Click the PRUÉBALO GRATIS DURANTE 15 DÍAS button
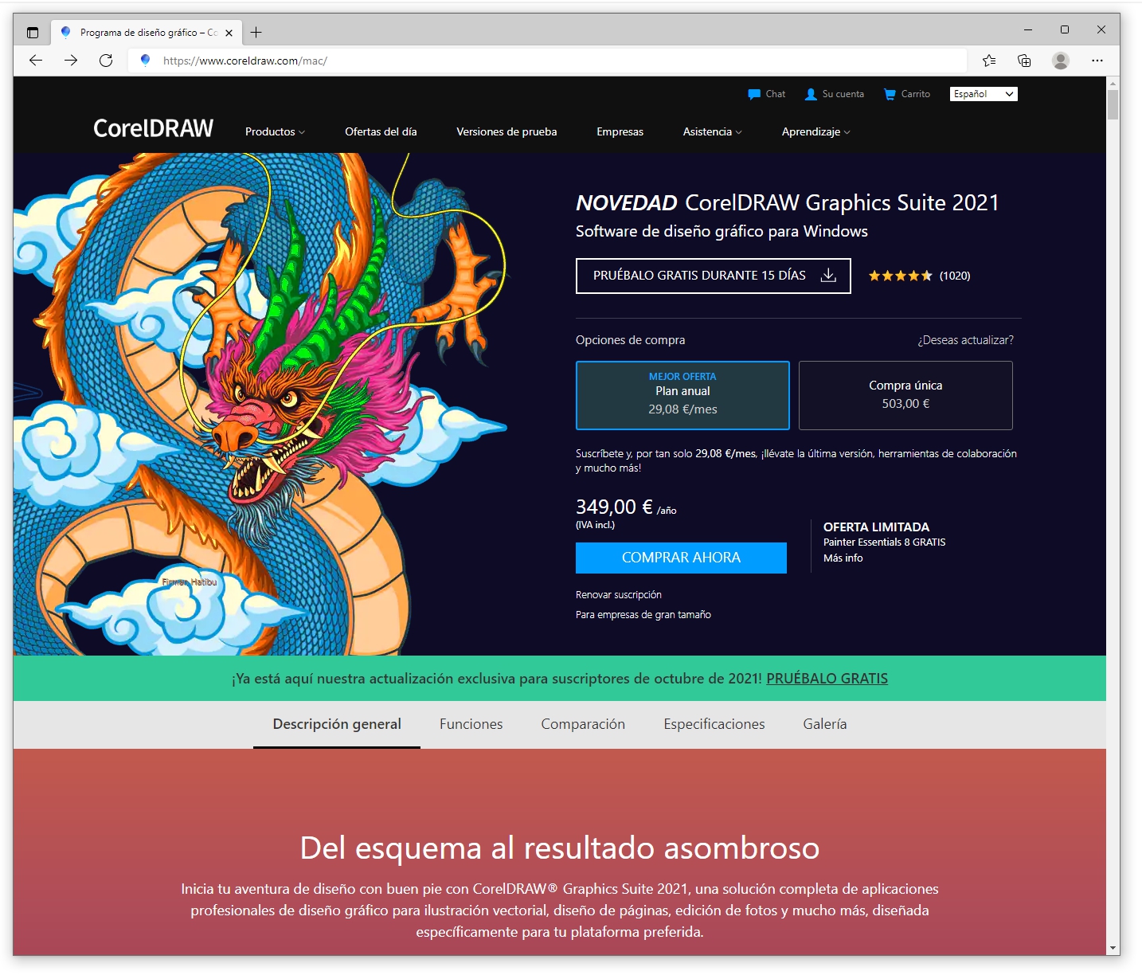This screenshot has width=1142, height=979. point(713,276)
